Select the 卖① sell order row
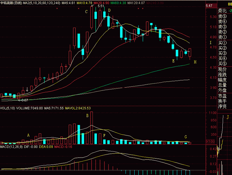 222,37
